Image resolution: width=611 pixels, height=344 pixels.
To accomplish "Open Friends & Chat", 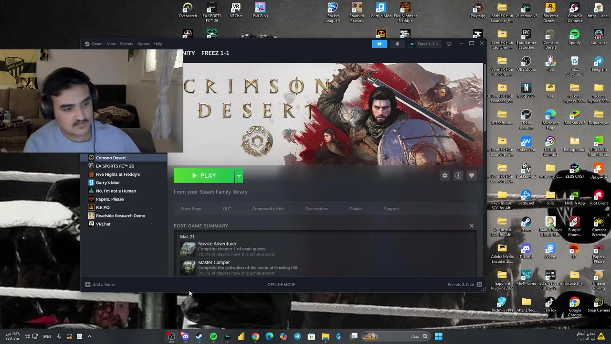I will pos(464,285).
